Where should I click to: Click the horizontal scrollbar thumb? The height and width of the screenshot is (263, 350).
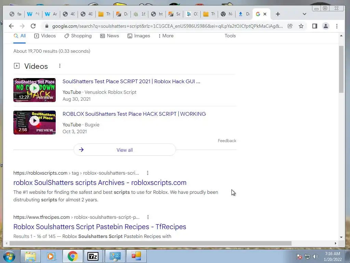tap(150, 243)
